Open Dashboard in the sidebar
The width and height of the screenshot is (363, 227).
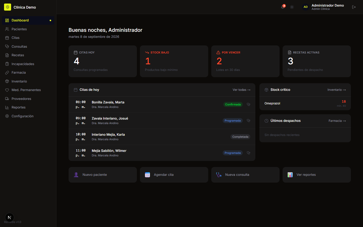point(28,20)
